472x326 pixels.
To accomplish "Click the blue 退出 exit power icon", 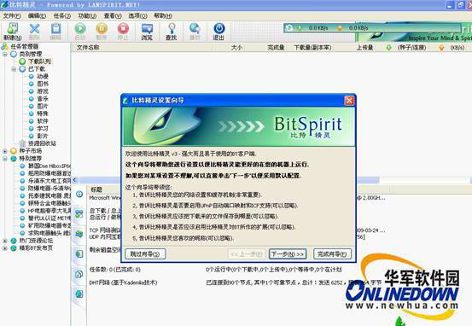I will coord(219,29).
